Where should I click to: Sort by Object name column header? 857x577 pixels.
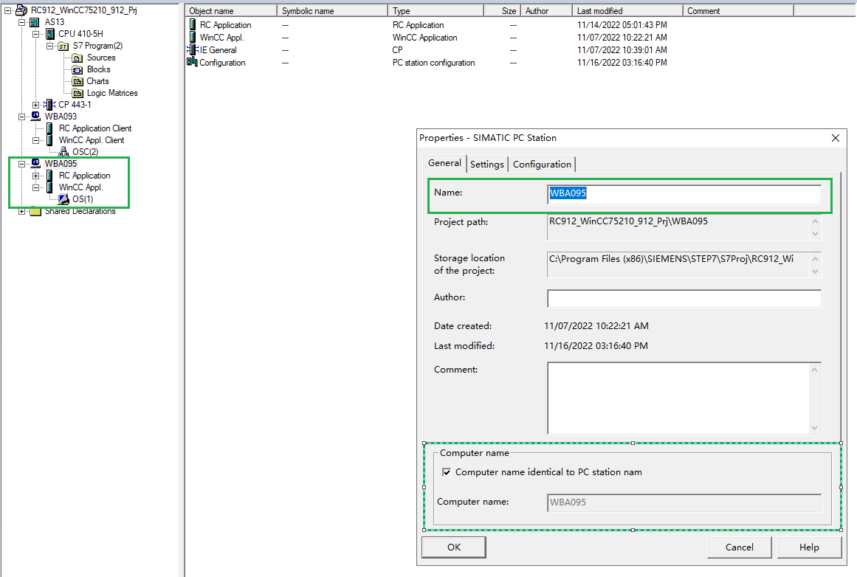(231, 11)
